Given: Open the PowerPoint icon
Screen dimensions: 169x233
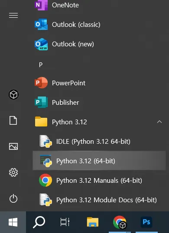Looking at the screenshot, I should 41,83.
